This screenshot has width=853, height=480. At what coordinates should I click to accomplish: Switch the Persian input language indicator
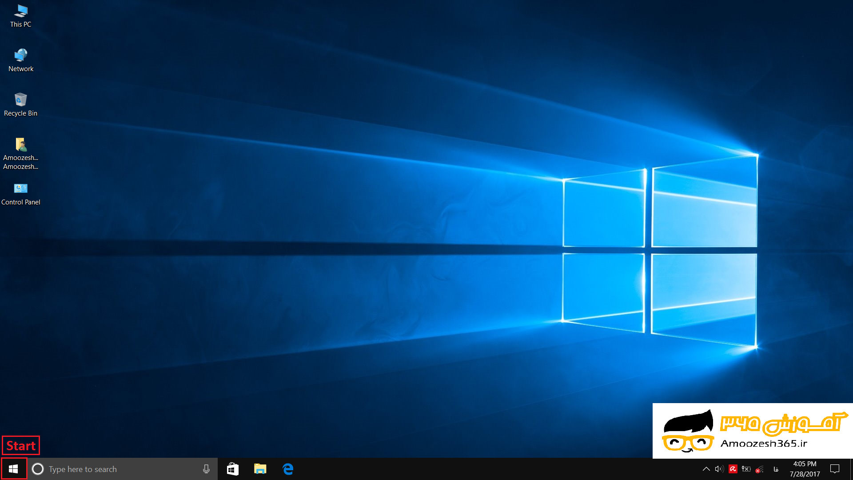click(776, 469)
